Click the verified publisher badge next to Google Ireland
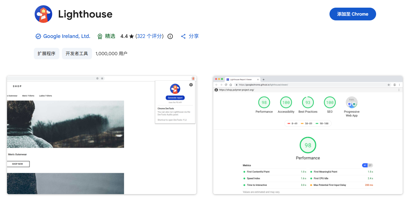Viewport: 409px width, 197px height. tap(38, 36)
